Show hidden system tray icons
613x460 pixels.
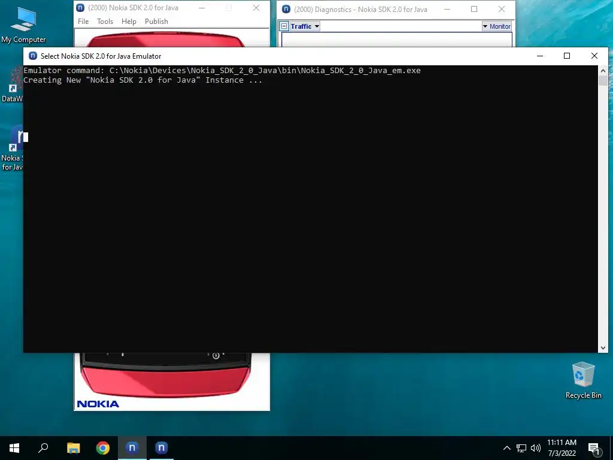(x=506, y=448)
